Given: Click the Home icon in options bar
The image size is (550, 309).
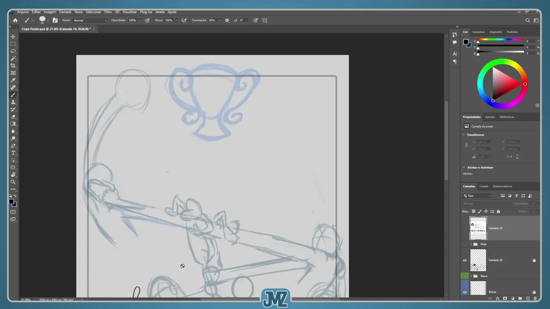Looking at the screenshot, I should click(15, 20).
